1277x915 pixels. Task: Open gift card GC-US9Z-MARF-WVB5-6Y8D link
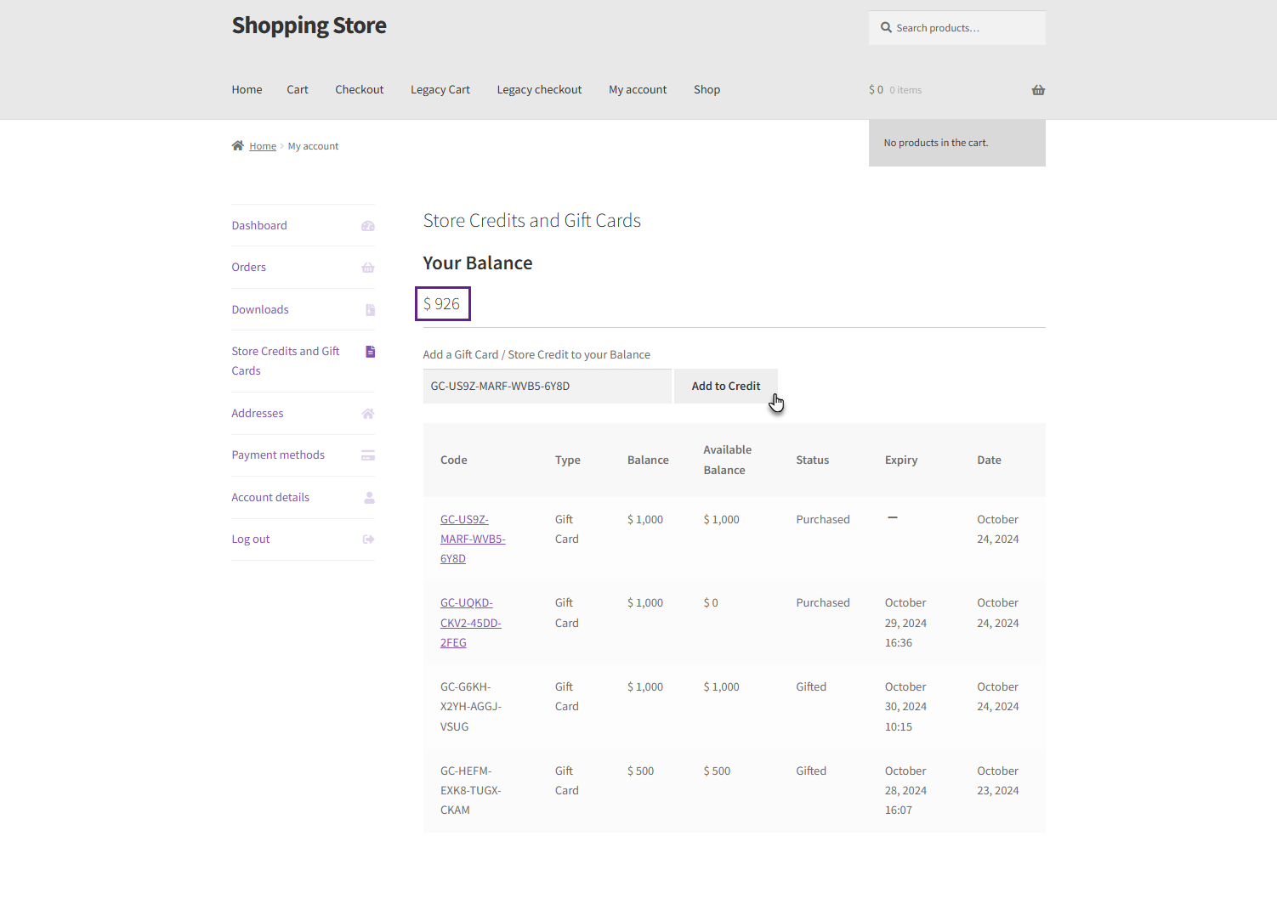[x=473, y=539]
